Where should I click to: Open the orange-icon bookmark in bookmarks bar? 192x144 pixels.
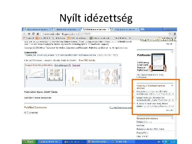pyautogui.click(x=37, y=38)
